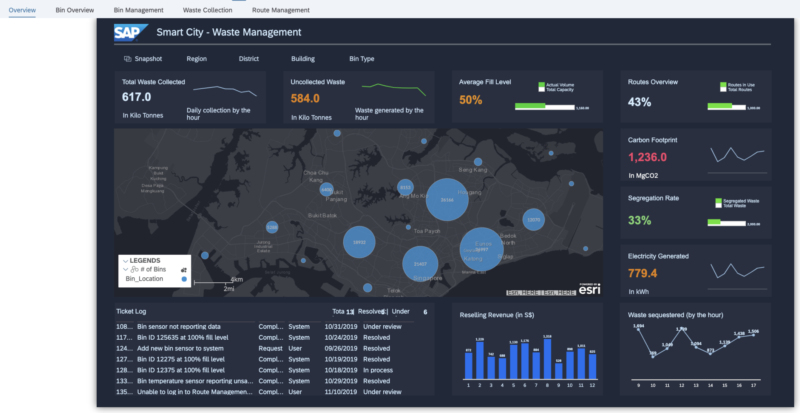The image size is (800, 413).
Task: Click the 21407 bubble above Singapore label
Action: (420, 264)
